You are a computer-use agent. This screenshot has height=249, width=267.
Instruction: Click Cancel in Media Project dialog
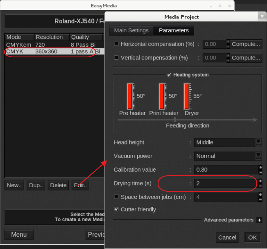click(227, 238)
